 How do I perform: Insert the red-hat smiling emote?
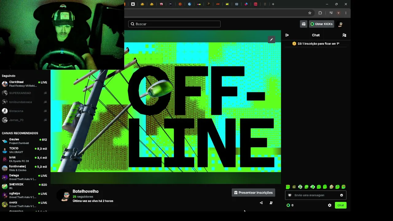tap(331, 187)
